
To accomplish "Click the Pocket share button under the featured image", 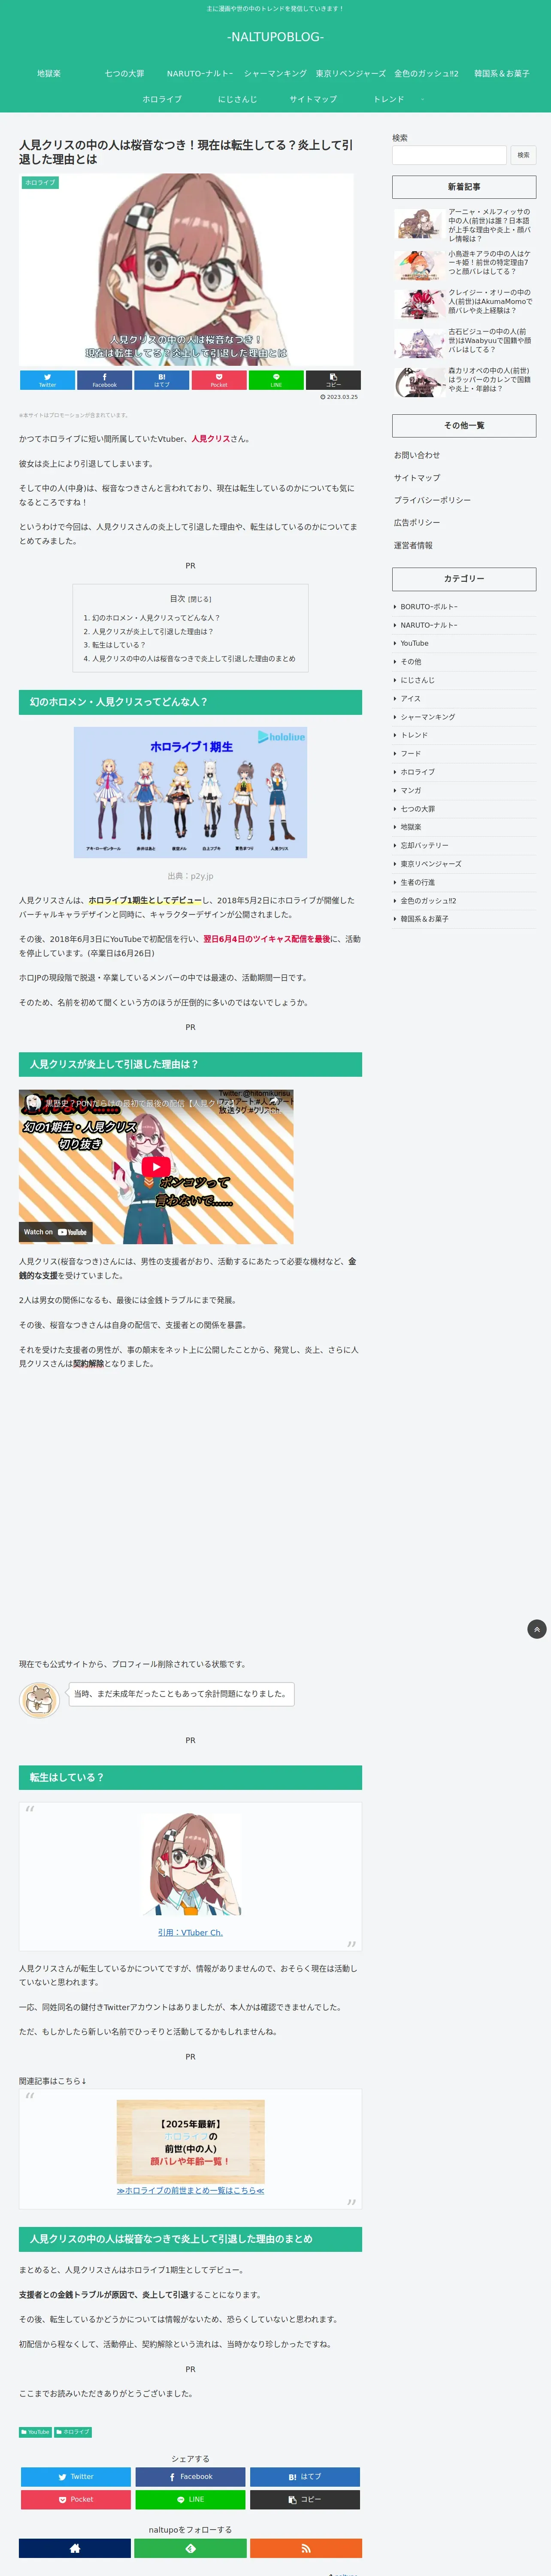I will pos(219,380).
